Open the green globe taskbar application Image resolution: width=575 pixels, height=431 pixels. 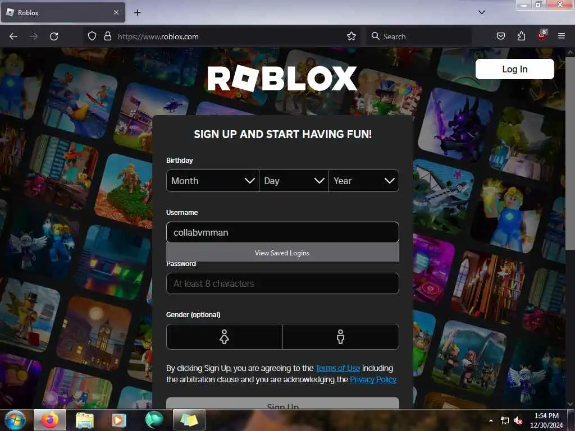(154, 420)
